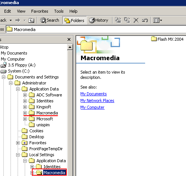186x176 pixels.
Task: Open the Flash MX 2004 folder
Action: coord(167,39)
